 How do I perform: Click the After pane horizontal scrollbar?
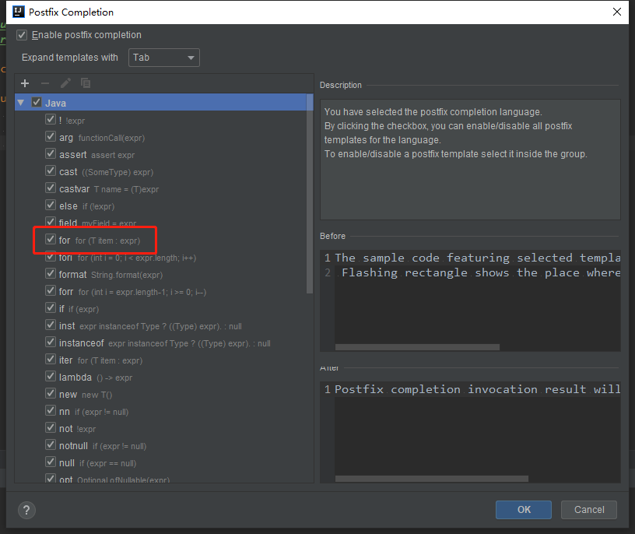pyautogui.click(x=432, y=479)
